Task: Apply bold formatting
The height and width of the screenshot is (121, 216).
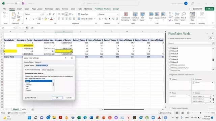Action: point(26,19)
